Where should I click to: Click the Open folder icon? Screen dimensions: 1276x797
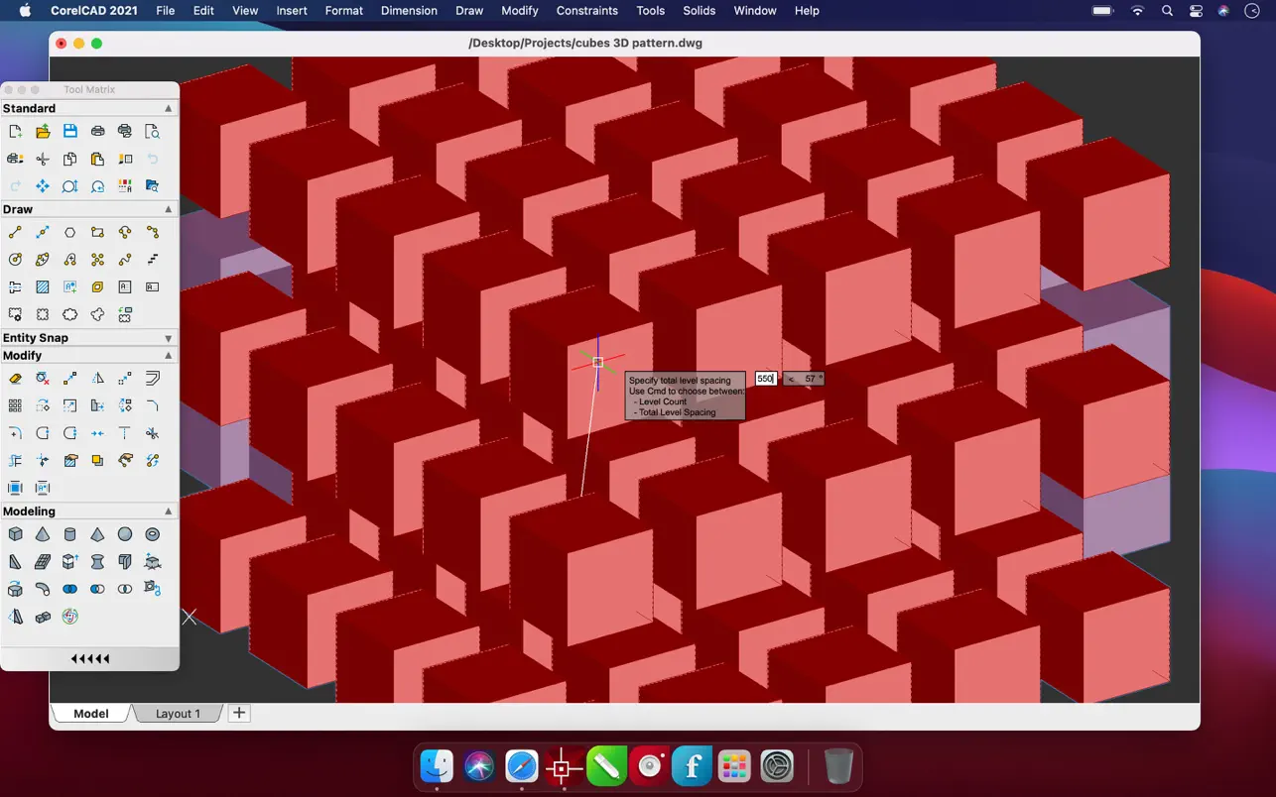coord(43,131)
